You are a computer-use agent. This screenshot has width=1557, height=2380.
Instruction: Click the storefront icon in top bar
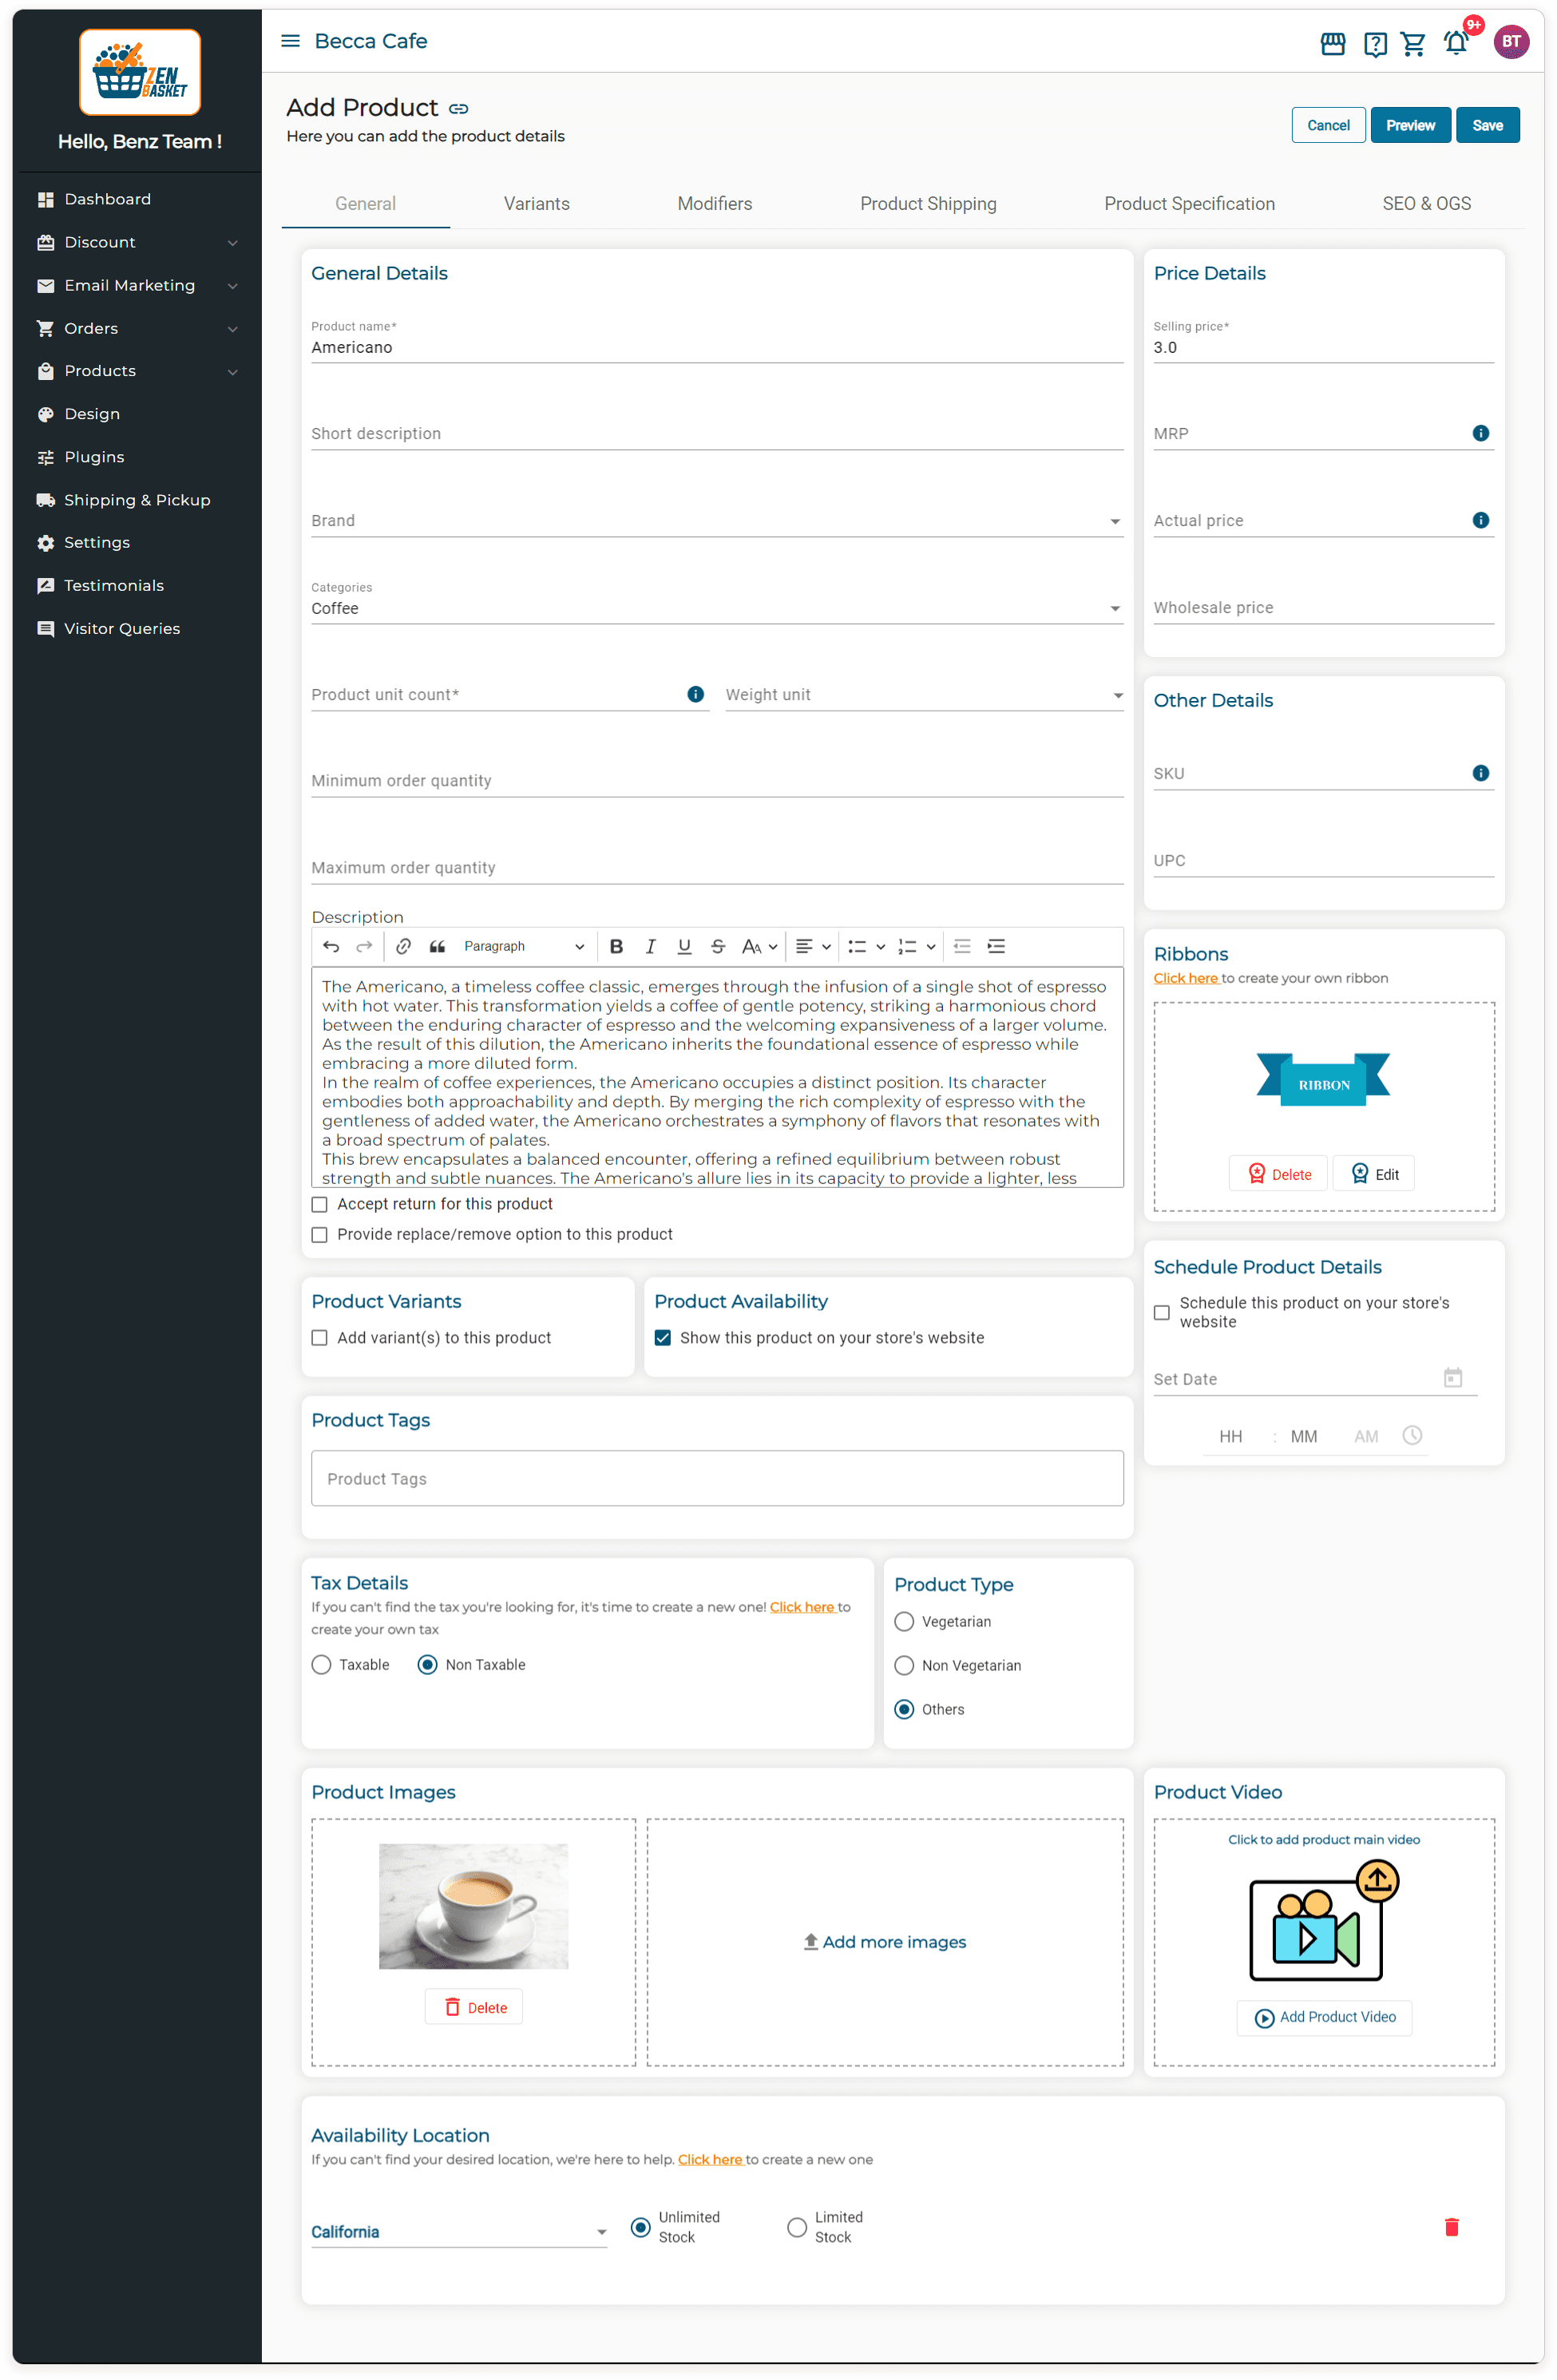[1332, 43]
